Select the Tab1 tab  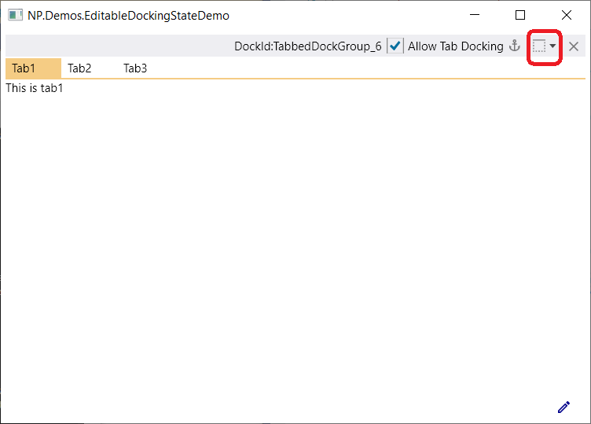[x=33, y=68]
